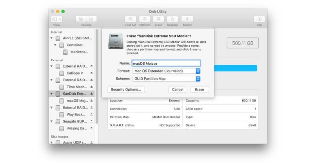Collapse the Seagate BUP drive tree
The width and height of the screenshot is (316, 165).
coord(51,121)
